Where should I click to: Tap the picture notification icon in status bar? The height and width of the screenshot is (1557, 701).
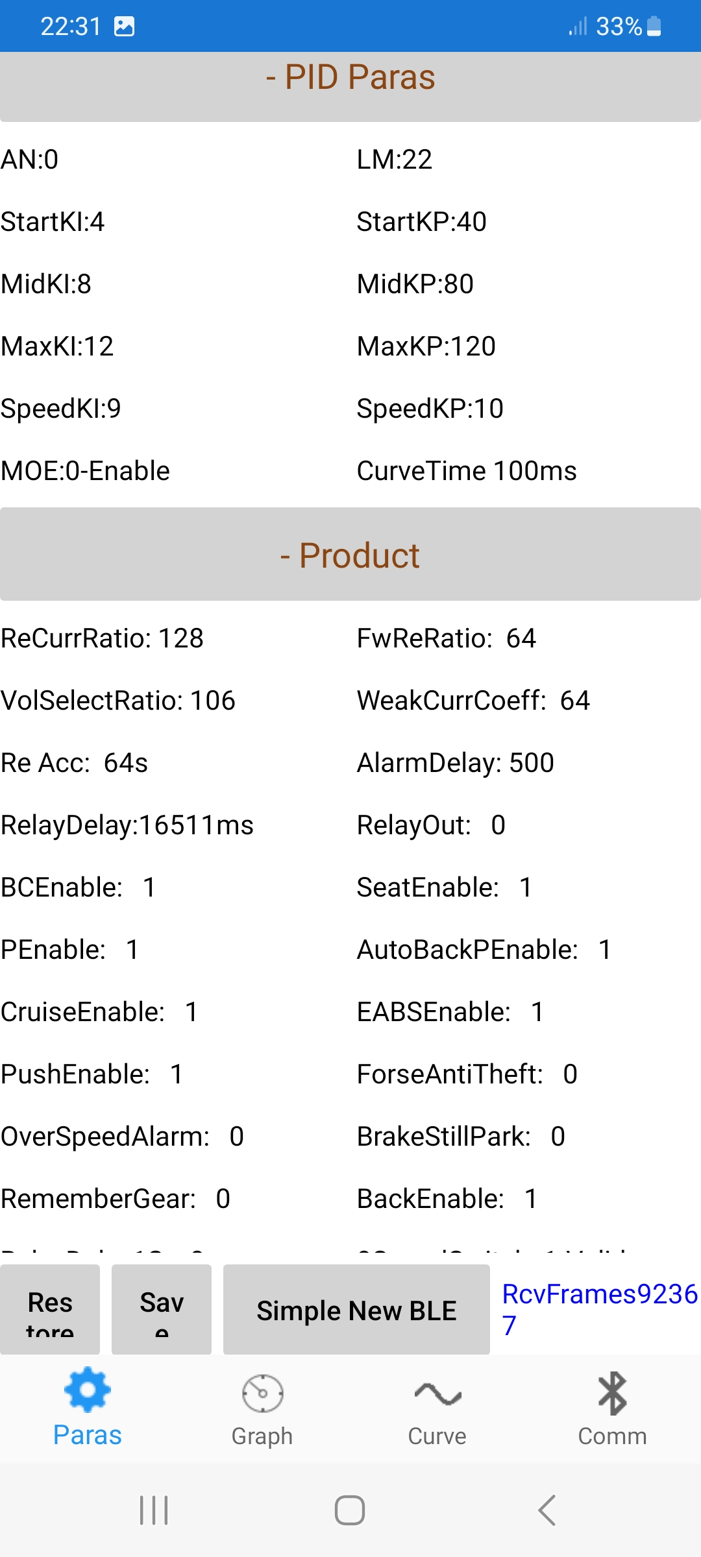click(x=124, y=27)
